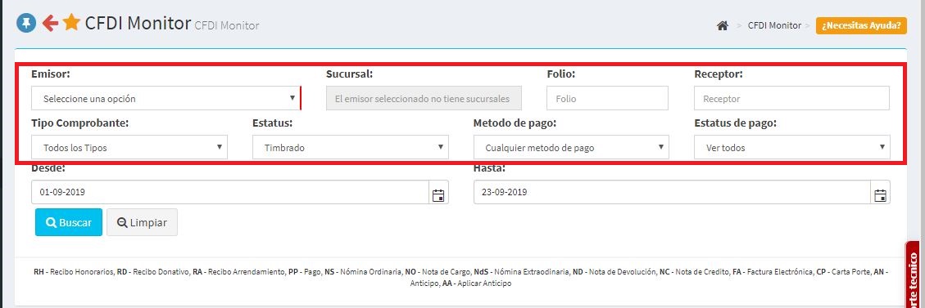Click the Estatus de pago label
The width and height of the screenshot is (925, 308).
[735, 123]
